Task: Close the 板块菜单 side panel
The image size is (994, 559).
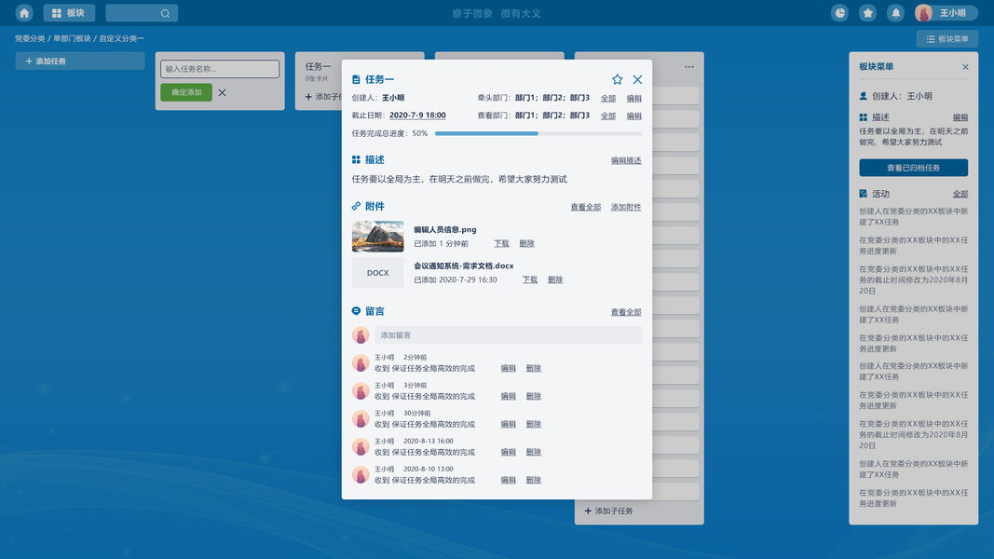Action: pyautogui.click(x=965, y=66)
